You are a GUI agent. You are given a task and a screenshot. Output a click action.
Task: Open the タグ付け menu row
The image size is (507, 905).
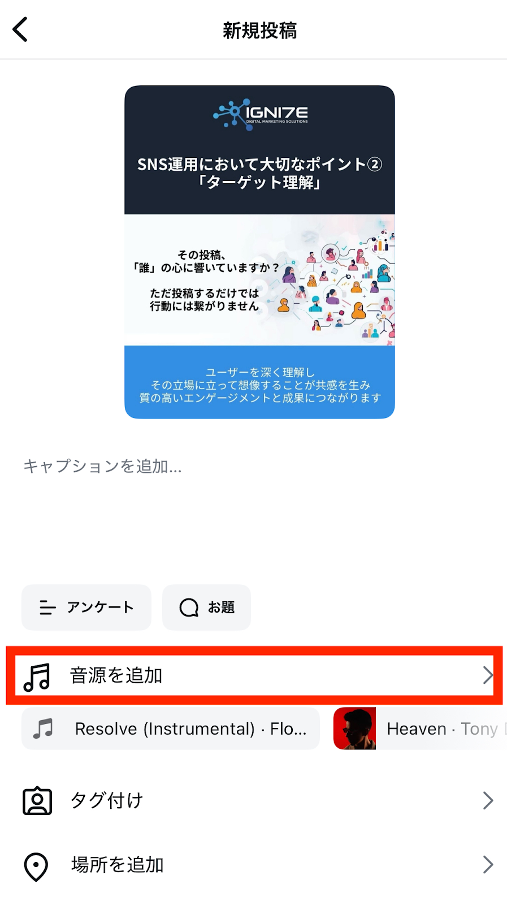click(253, 800)
